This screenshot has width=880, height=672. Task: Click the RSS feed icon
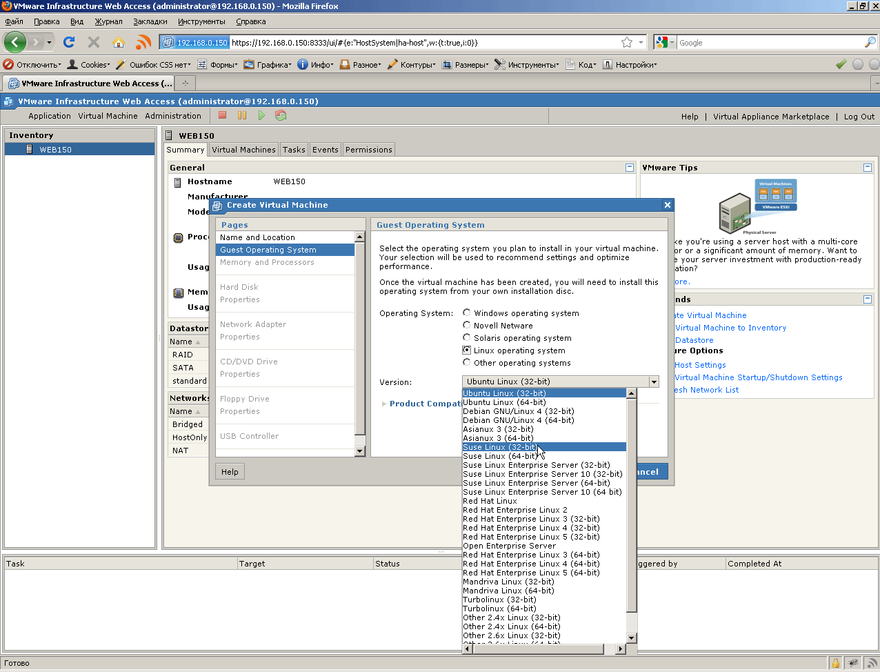click(x=143, y=42)
